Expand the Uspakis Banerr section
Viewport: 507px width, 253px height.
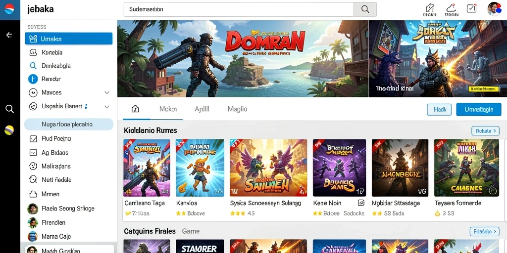(107, 107)
